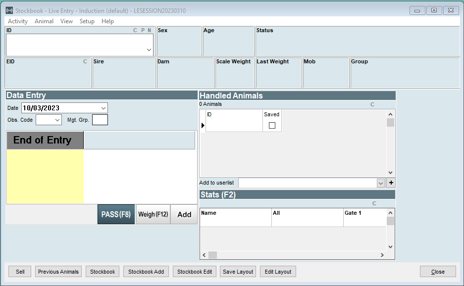The image size is (464, 286).
Task: Click the C marker in ID panel header
Action: click(135, 30)
